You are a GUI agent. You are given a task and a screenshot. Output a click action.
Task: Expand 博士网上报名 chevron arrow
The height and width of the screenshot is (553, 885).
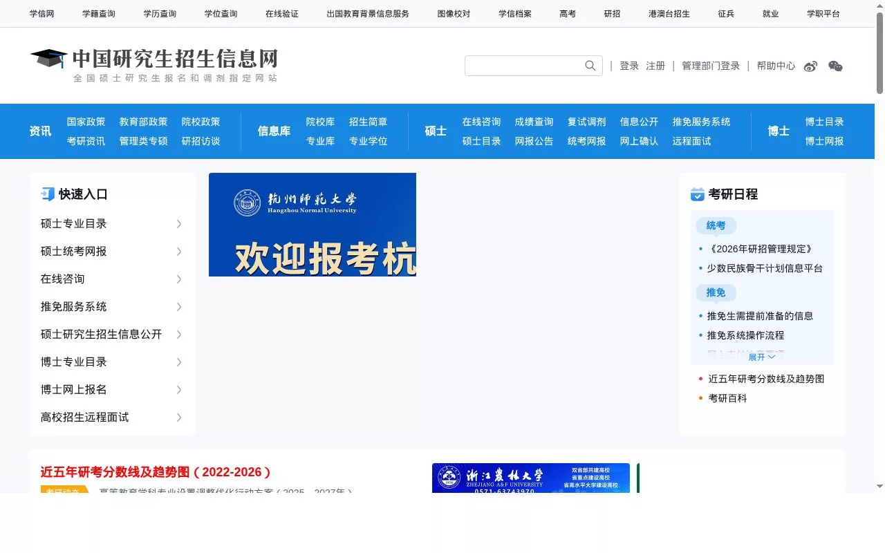[x=179, y=390]
